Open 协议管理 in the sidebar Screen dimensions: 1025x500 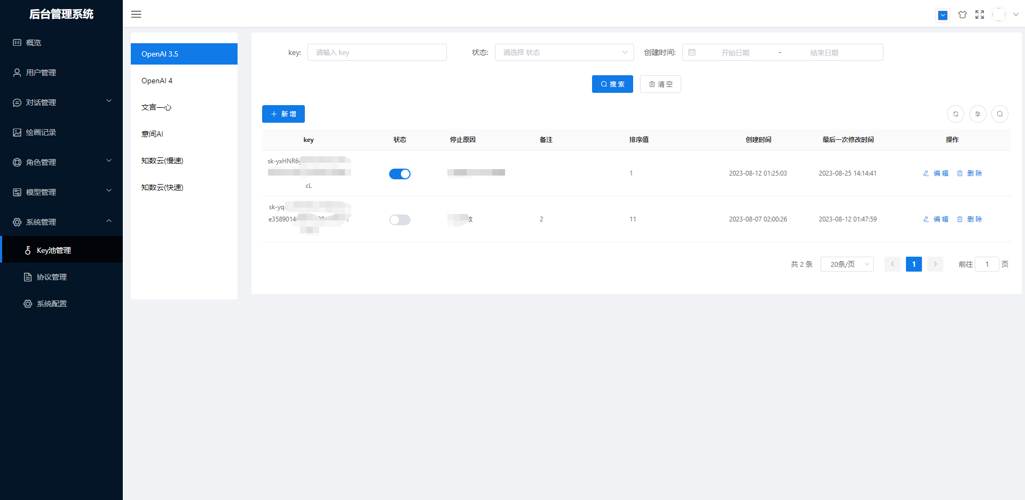[52, 277]
